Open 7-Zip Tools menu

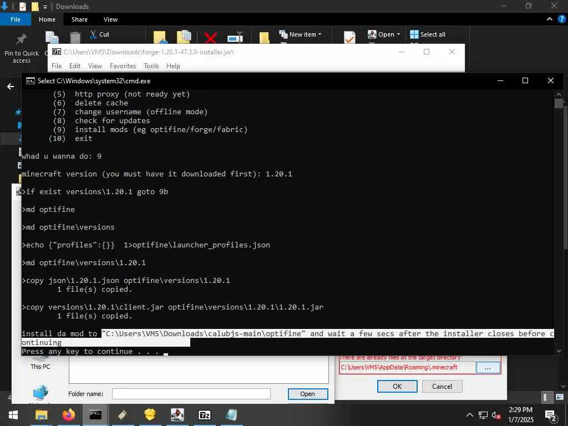151,66
